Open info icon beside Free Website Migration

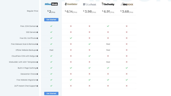(x=37, y=80)
